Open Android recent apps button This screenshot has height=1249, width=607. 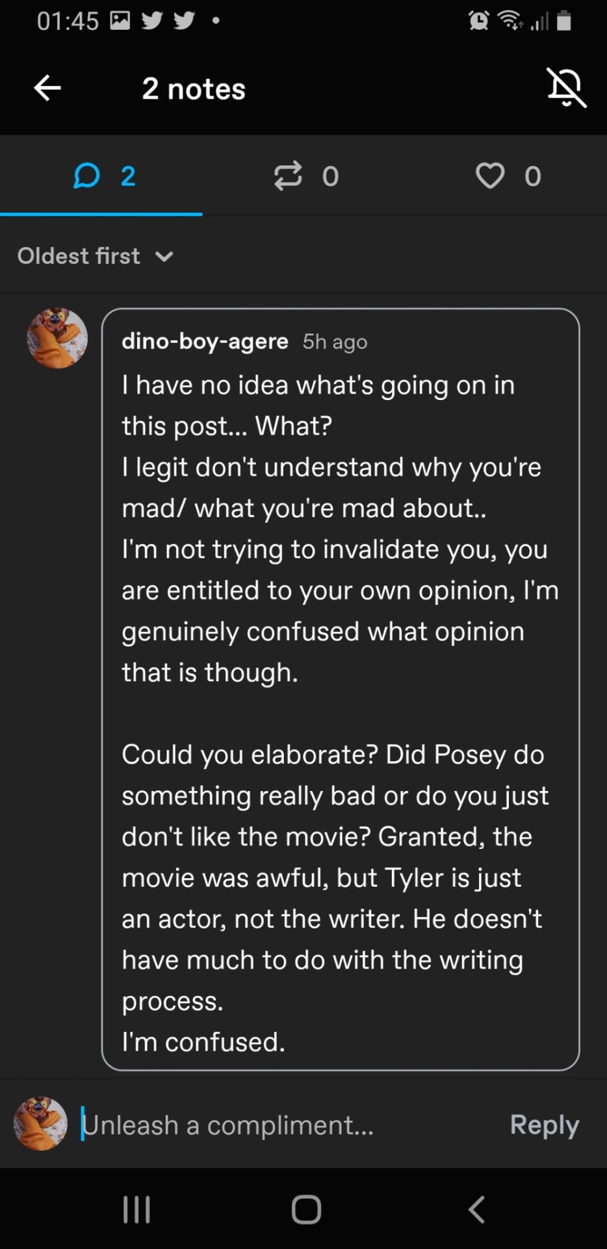(136, 1209)
